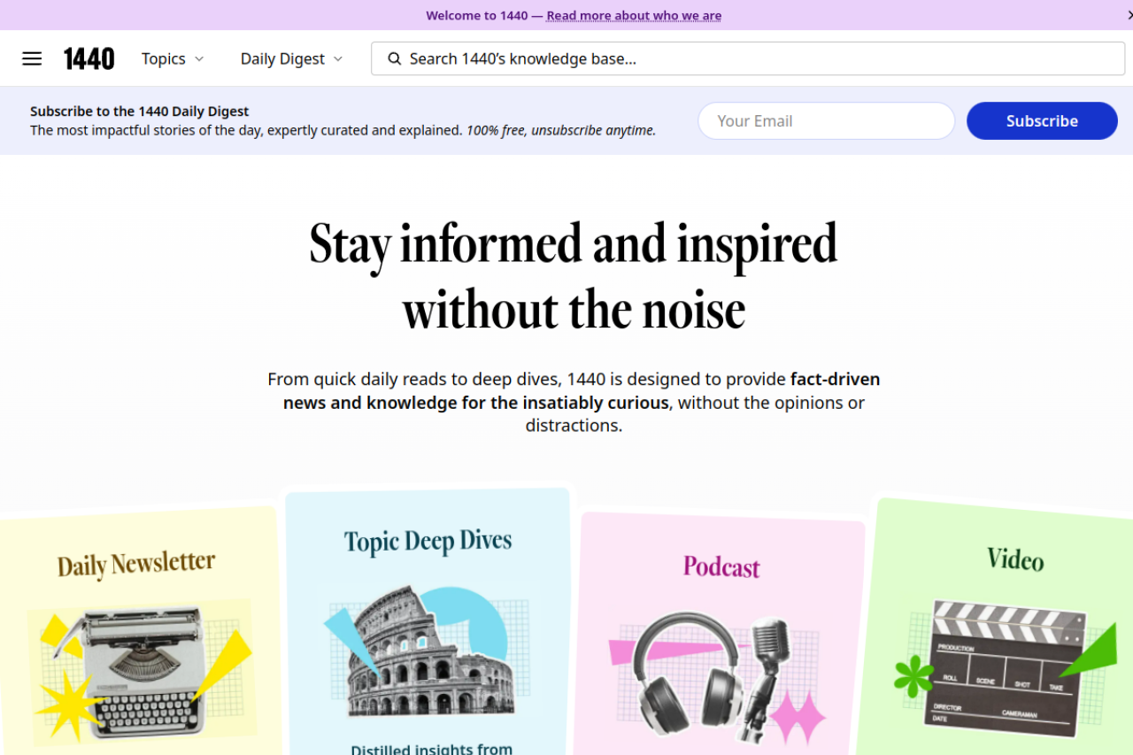1133x755 pixels.
Task: Click the search magnifier icon
Action: click(395, 59)
